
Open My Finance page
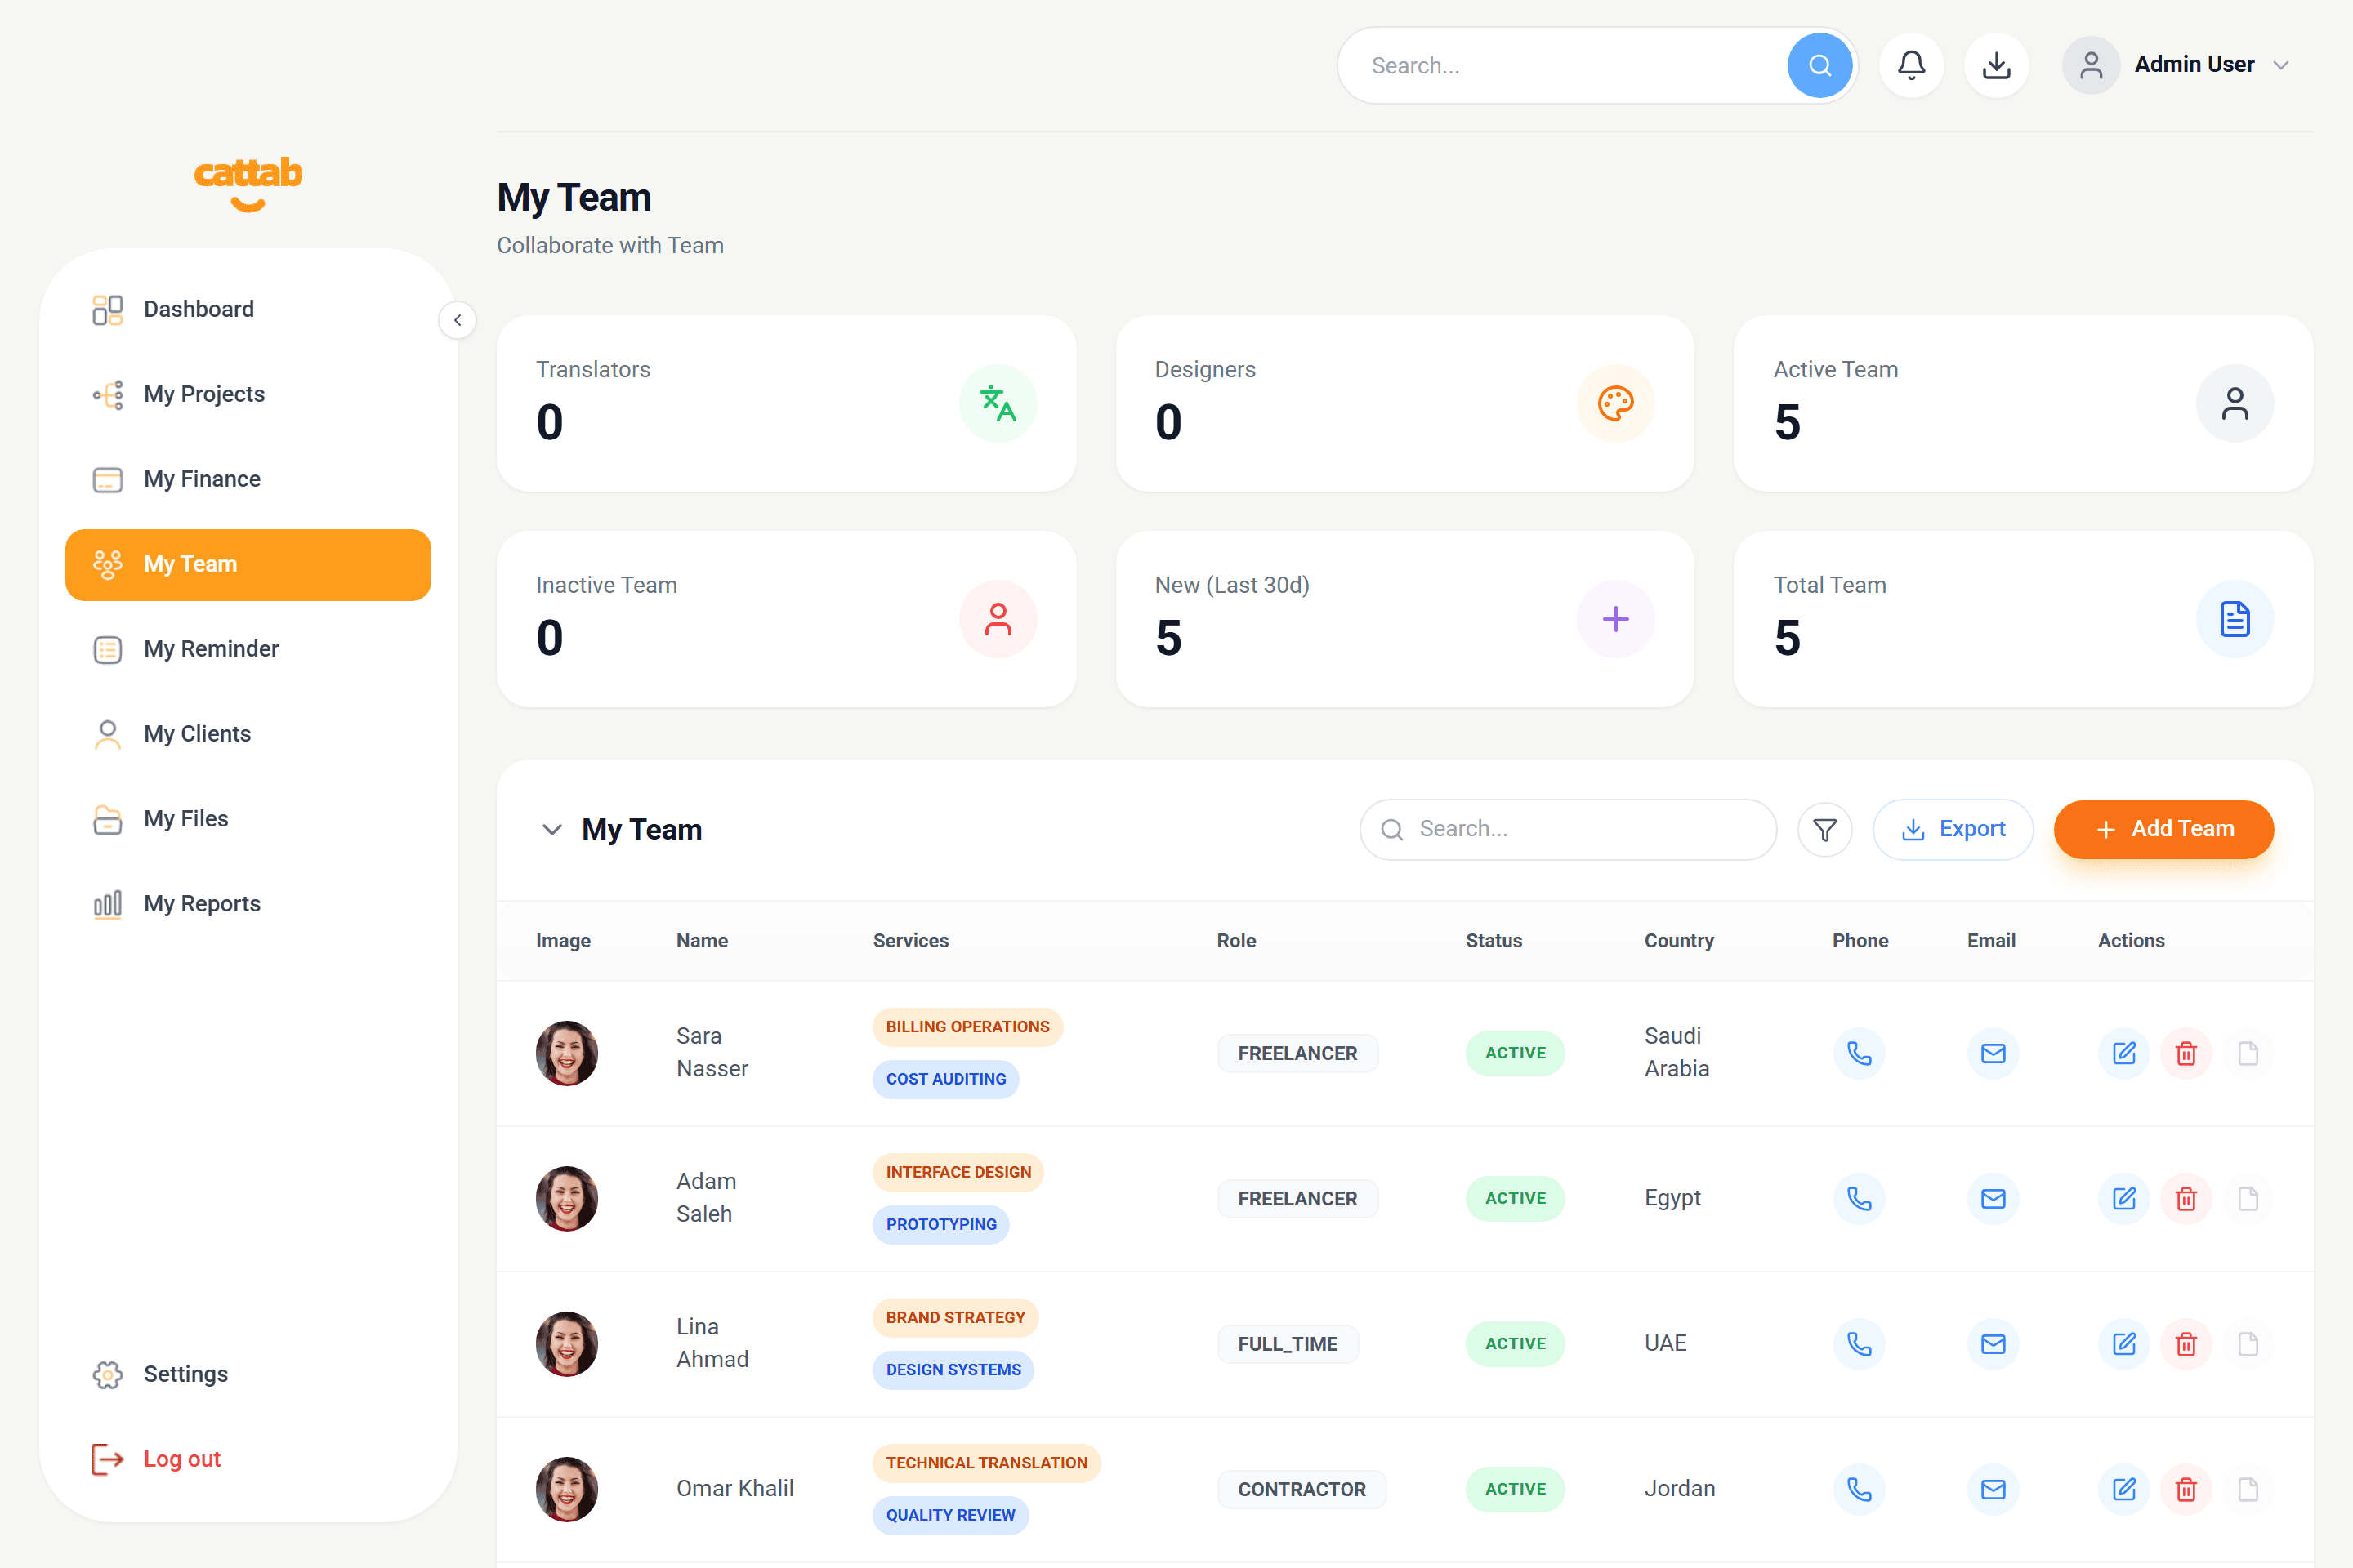tap(248, 479)
